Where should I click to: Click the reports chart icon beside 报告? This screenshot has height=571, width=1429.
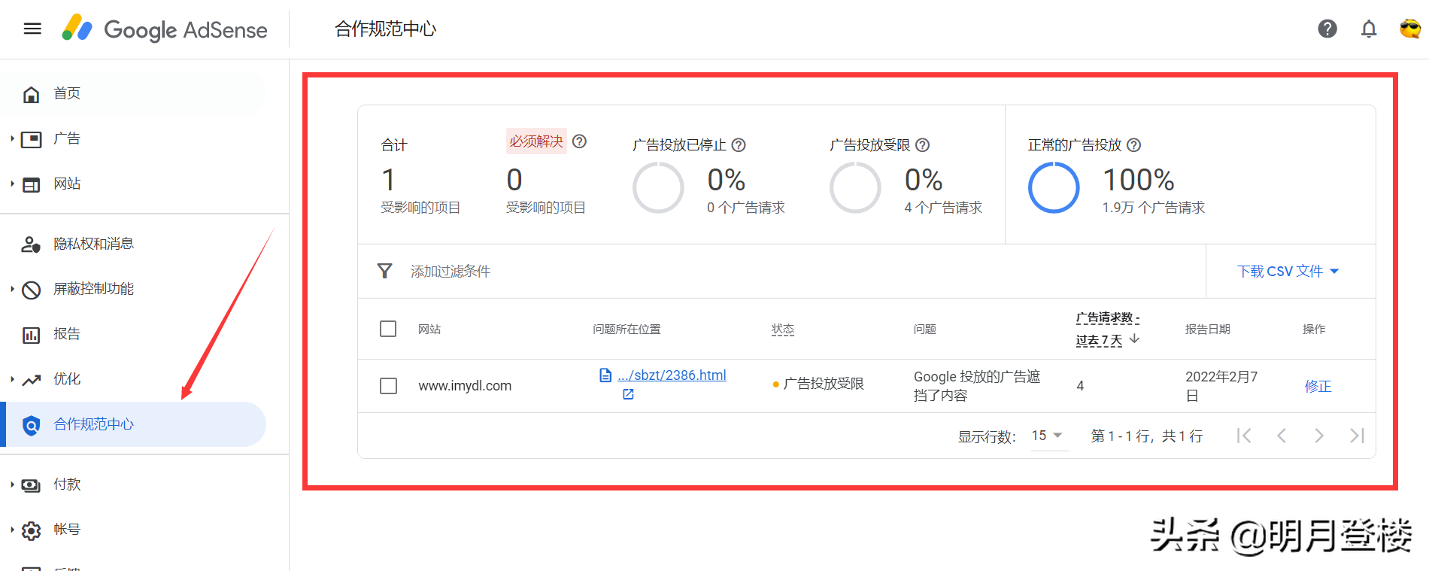[x=31, y=335]
